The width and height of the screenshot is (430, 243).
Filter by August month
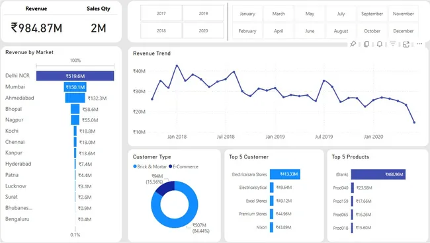coord(341,31)
